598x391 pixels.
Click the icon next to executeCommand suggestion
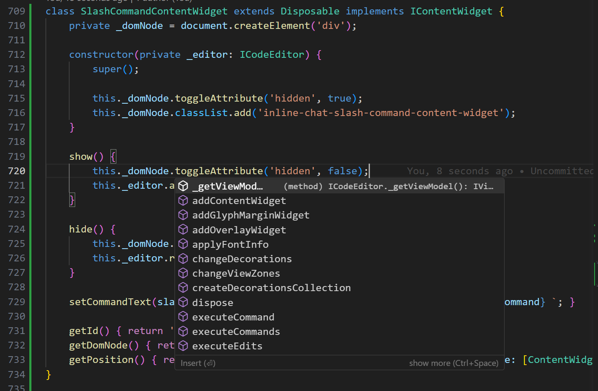point(183,317)
